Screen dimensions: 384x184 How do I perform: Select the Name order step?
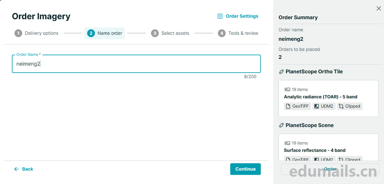pos(105,33)
